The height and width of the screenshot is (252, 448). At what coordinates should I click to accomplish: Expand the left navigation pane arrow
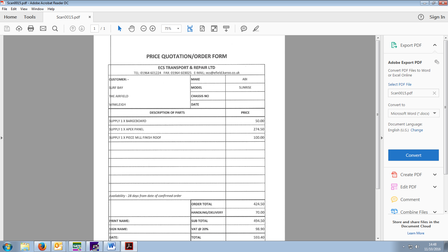click(2, 138)
